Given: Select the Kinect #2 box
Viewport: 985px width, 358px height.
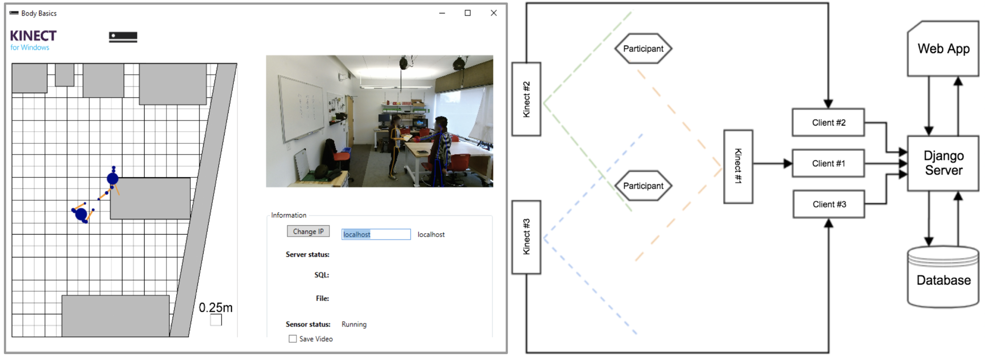Looking at the screenshot, I should point(526,99).
